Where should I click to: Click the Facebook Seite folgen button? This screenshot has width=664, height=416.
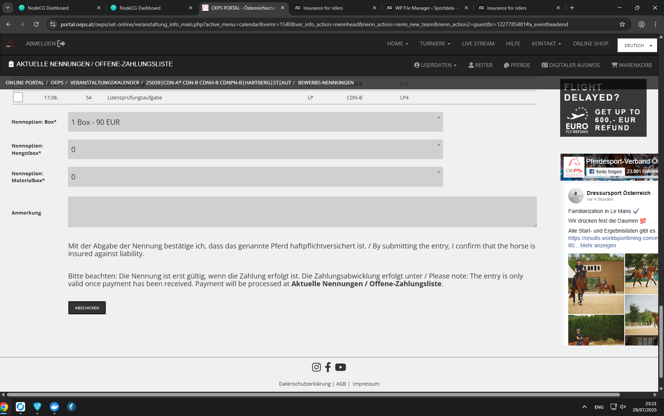(605, 172)
